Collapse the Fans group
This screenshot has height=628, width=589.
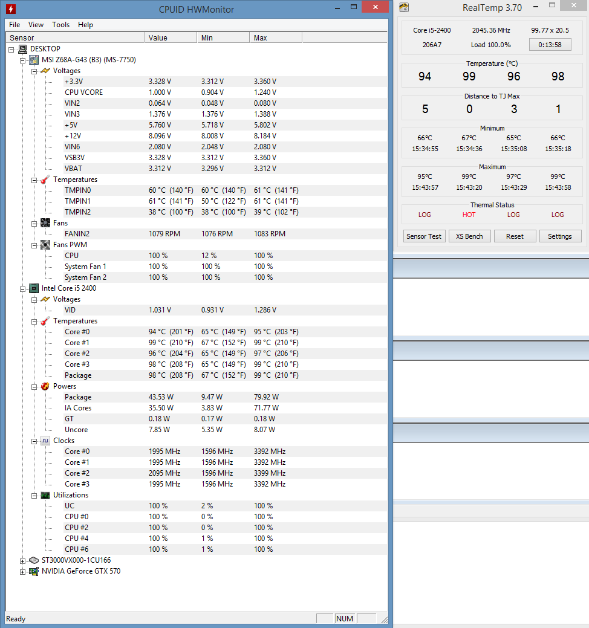[34, 224]
